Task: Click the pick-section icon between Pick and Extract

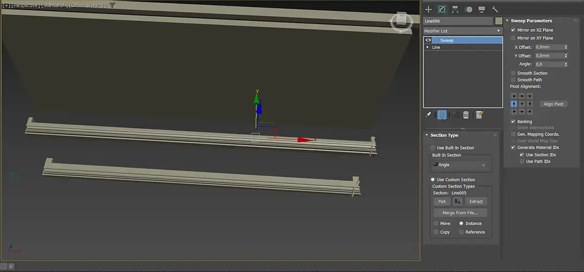Action: tap(457, 201)
